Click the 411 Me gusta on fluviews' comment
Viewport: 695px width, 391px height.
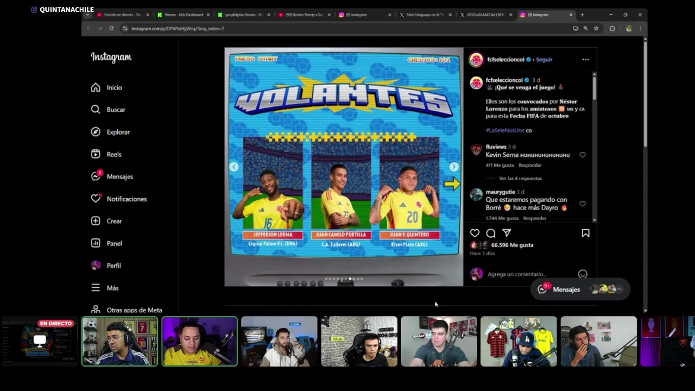[500, 165]
